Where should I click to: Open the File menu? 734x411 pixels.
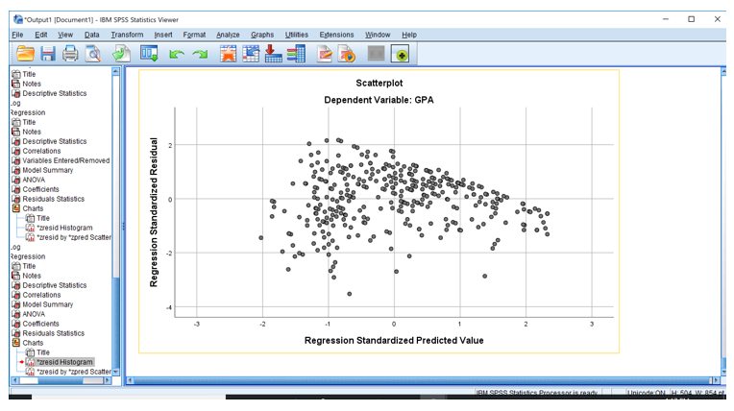tap(17, 35)
